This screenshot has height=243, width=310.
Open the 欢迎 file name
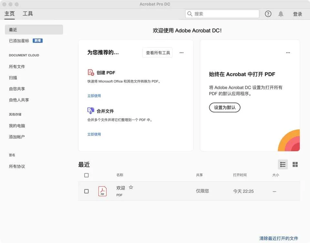120,188
